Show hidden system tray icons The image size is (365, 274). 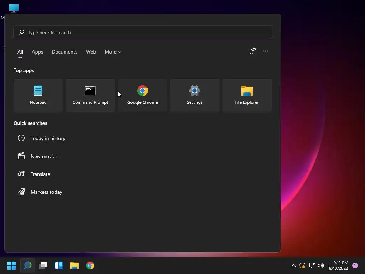(x=294, y=265)
